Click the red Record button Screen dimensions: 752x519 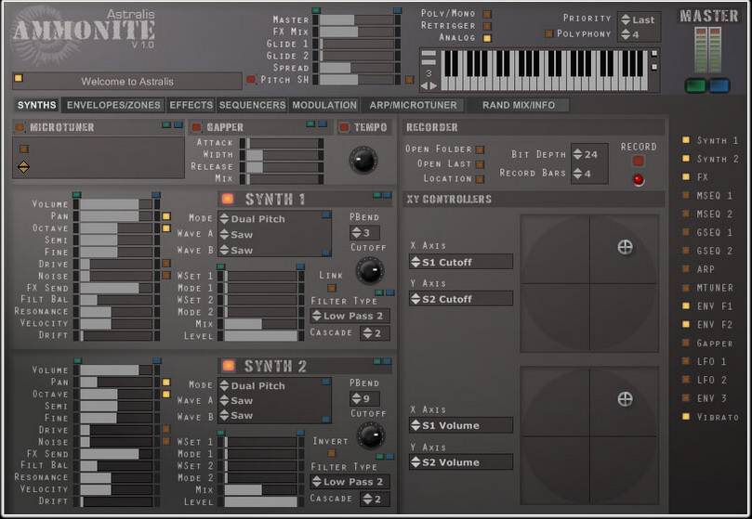[638, 179]
